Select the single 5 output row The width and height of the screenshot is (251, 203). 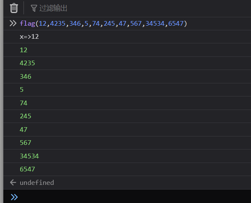pyautogui.click(x=127, y=90)
